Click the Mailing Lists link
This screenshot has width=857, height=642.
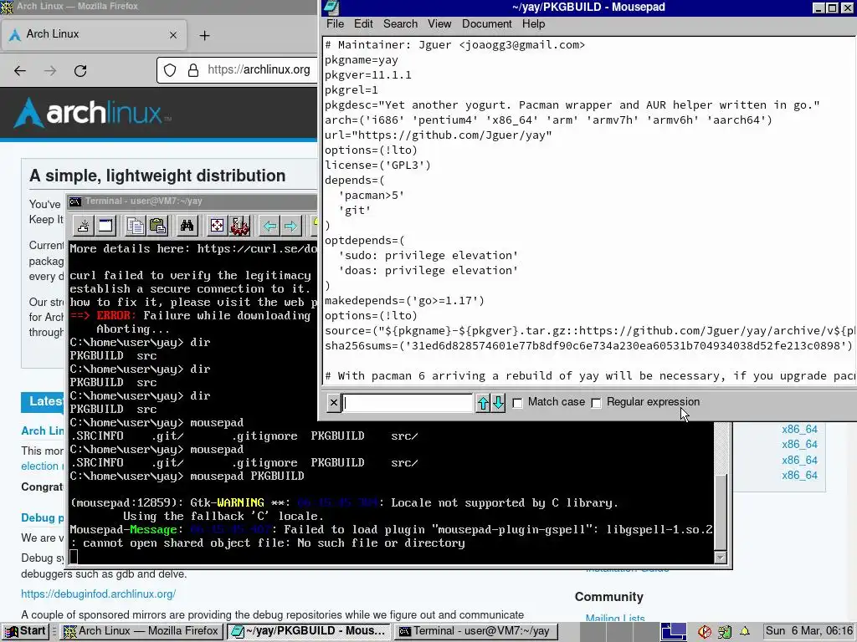coord(615,619)
